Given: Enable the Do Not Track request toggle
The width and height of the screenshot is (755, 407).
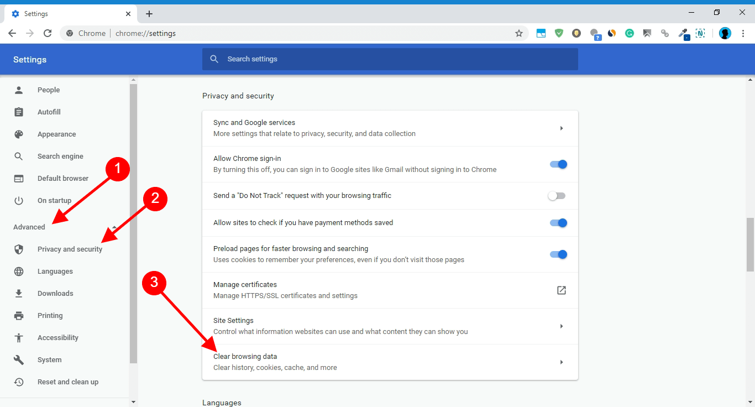Looking at the screenshot, I should (557, 196).
